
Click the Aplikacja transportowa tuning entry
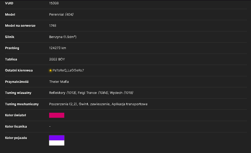[x=129, y=104]
